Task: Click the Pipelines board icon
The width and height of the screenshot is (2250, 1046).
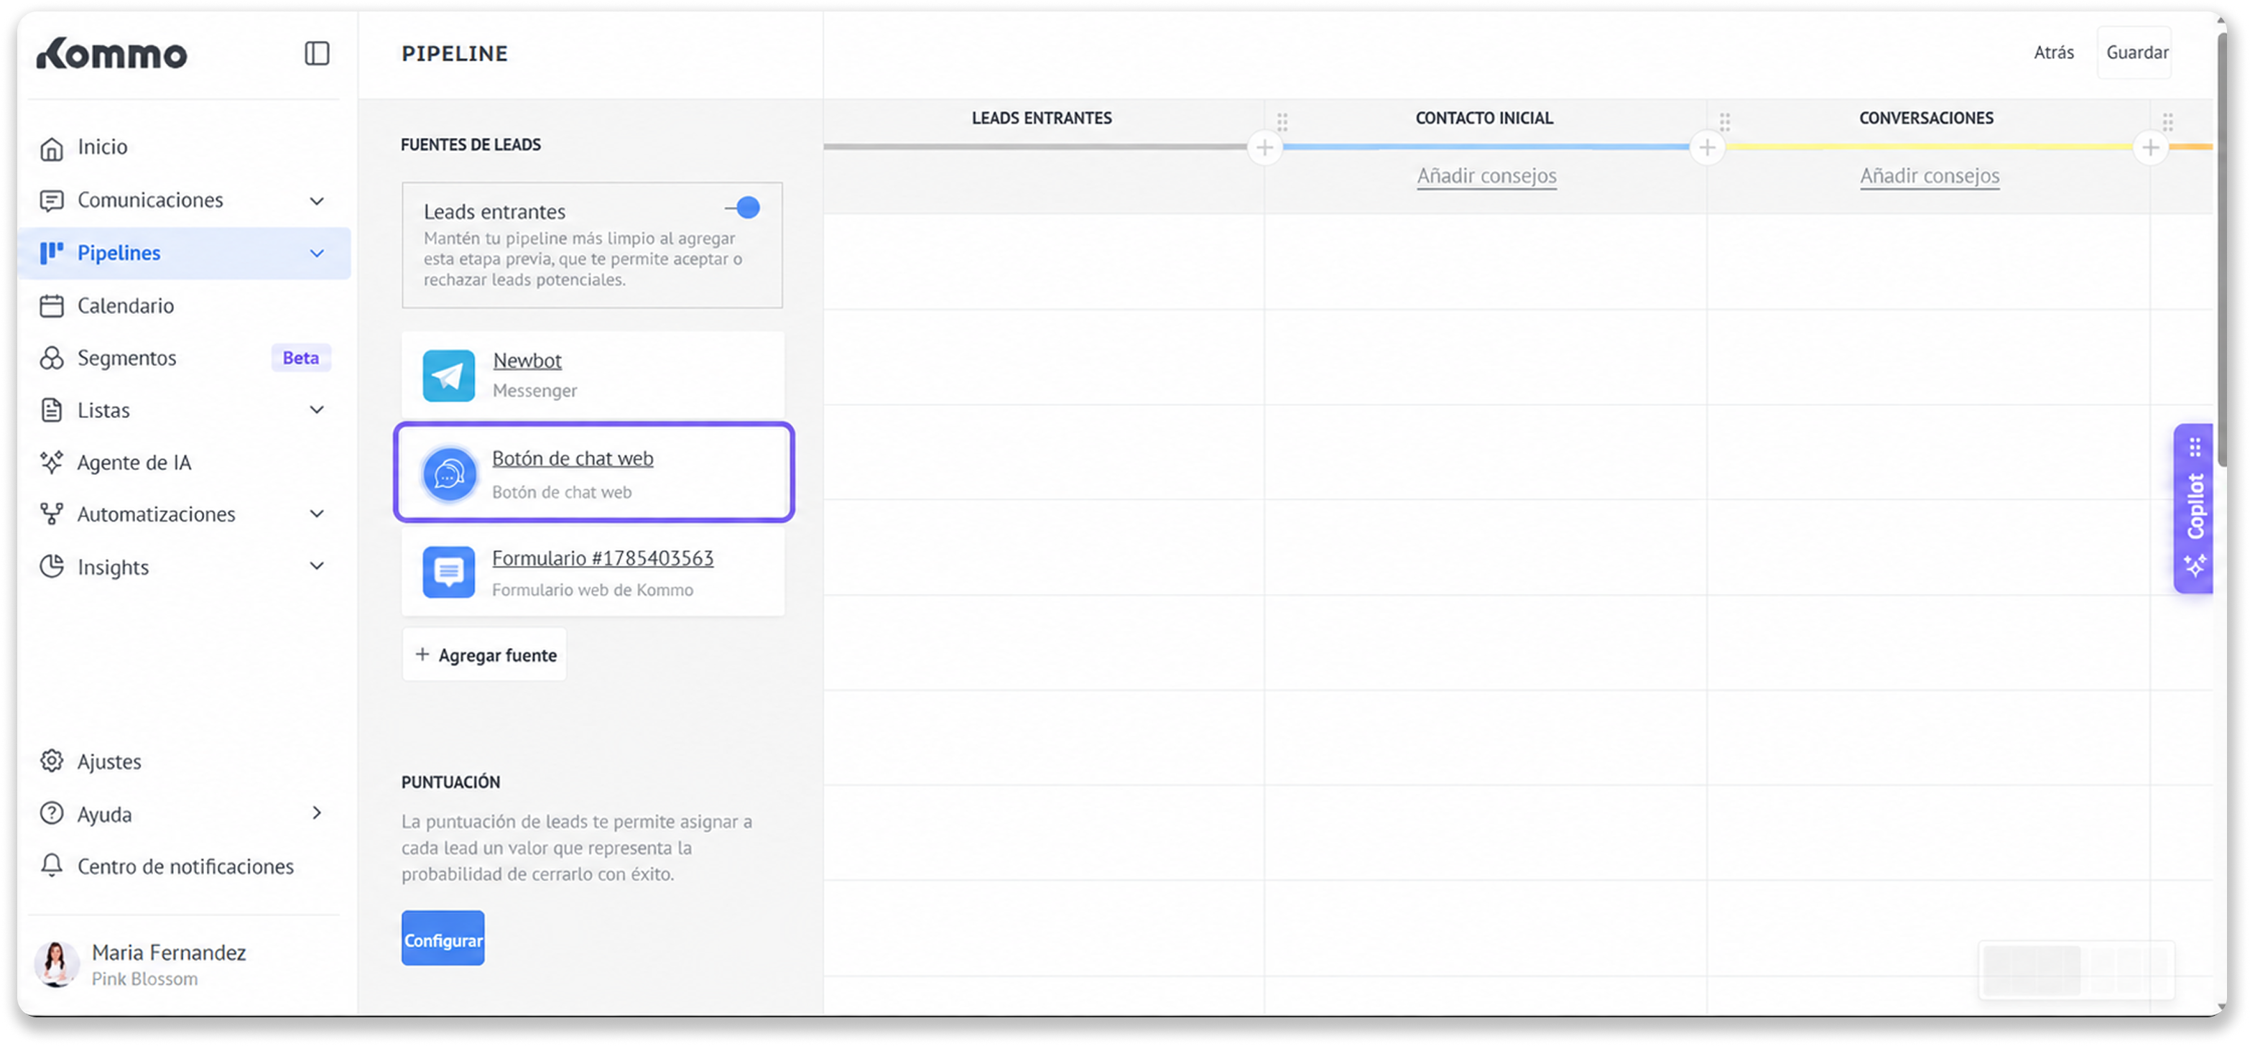Action: click(x=52, y=253)
